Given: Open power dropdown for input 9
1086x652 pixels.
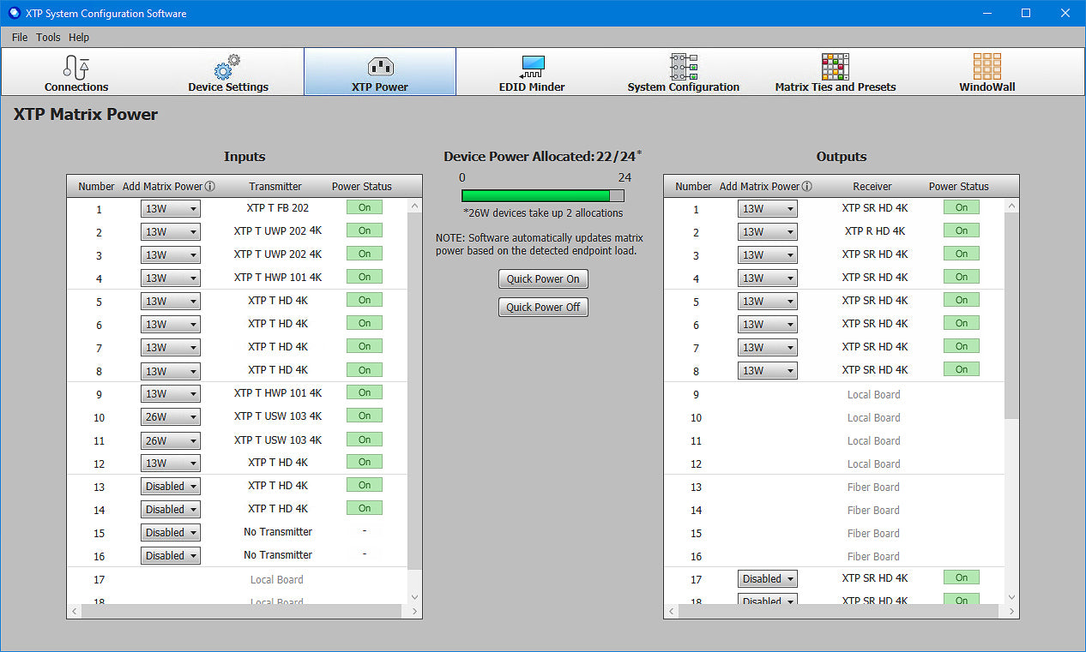Looking at the screenshot, I should [171, 394].
